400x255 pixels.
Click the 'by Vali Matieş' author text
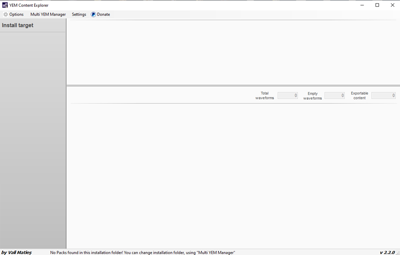point(16,252)
